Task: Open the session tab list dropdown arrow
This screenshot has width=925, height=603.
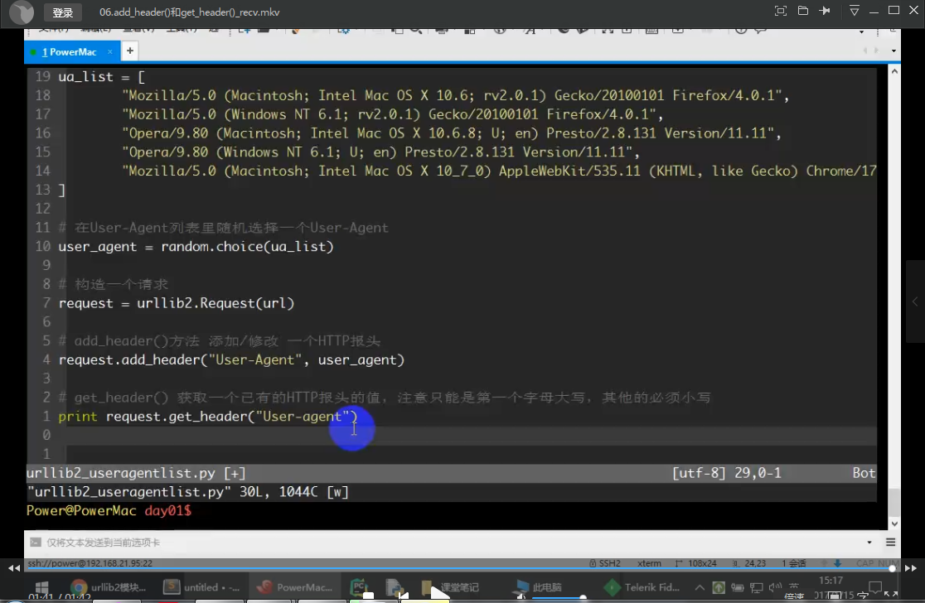Action: 893,51
